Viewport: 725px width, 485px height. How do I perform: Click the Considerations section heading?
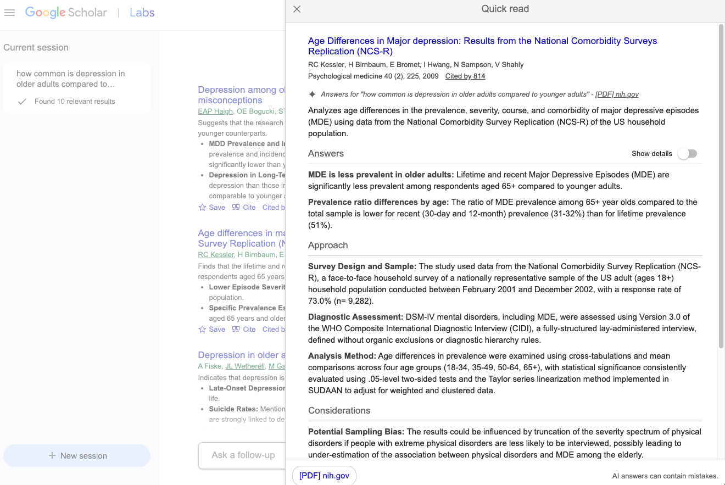[339, 411]
